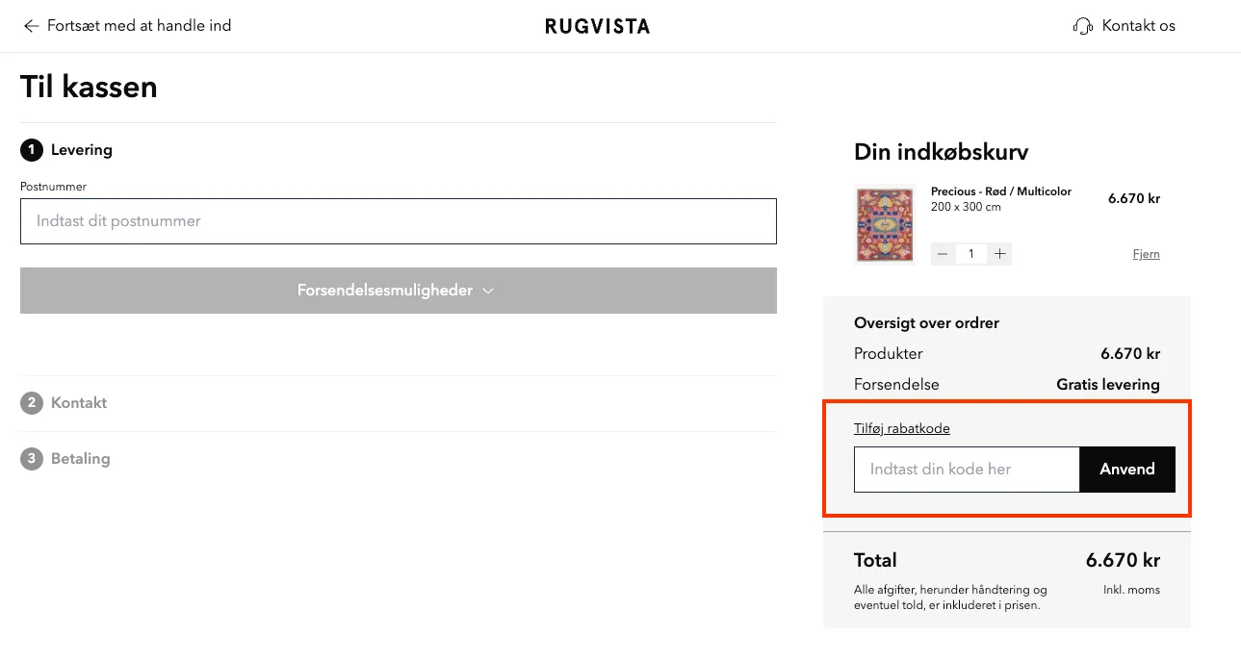
Task: Expand the Tilføj rabatkode section
Action: [901, 427]
